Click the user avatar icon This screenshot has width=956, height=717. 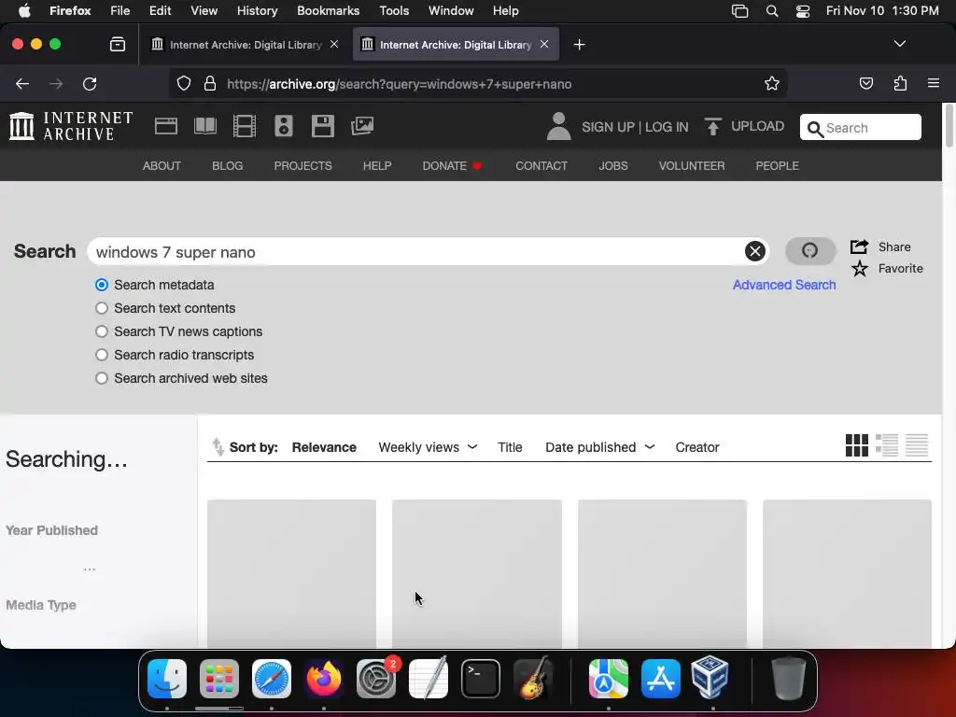coord(558,126)
